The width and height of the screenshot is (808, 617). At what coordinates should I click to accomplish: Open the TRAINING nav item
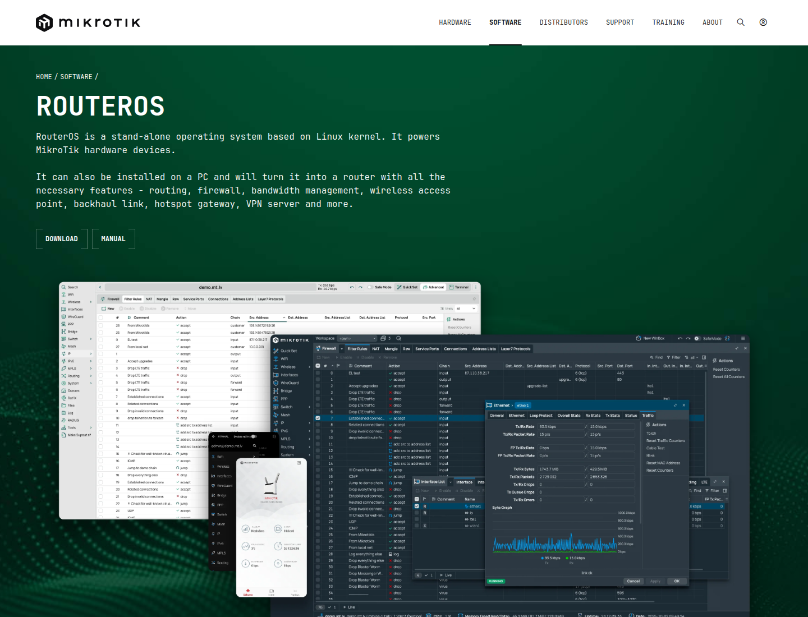coord(668,22)
